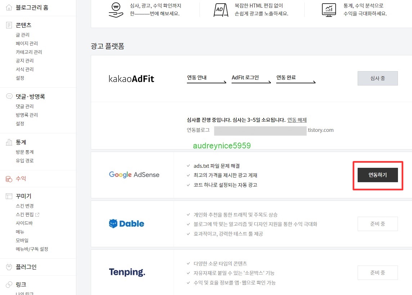Viewport: 412px width, 295px height.
Task: Select the 댓글·방명록 speech bubble icon
Action: click(9, 96)
